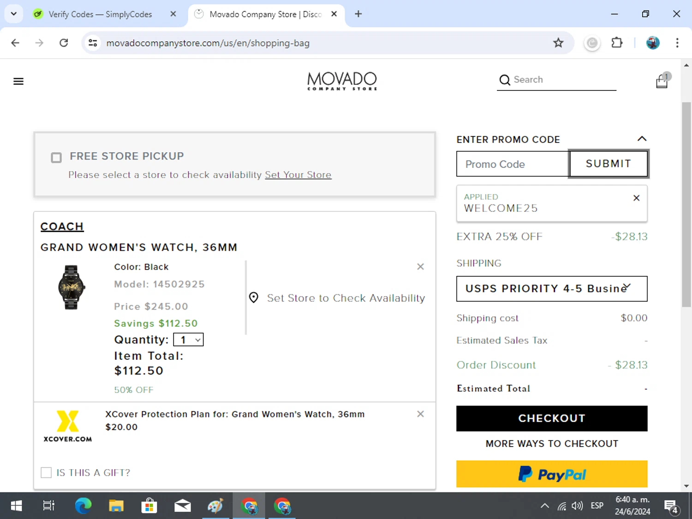
Task: Open the taskbar clock and calendar
Action: click(x=632, y=506)
